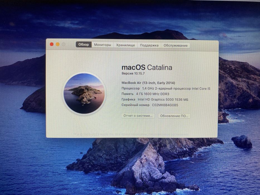The height and width of the screenshot is (195, 260).
Task: Open the Обслуживание tab
Action: pyautogui.click(x=176, y=45)
